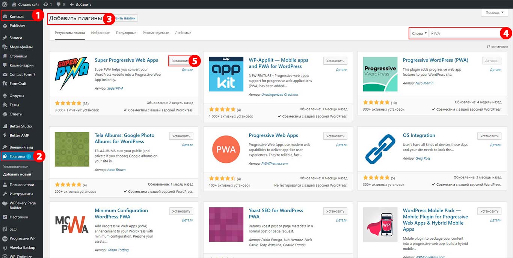This screenshot has width=513, height=258.
Task: Open Добавить новый submenu item
Action: coord(17,174)
